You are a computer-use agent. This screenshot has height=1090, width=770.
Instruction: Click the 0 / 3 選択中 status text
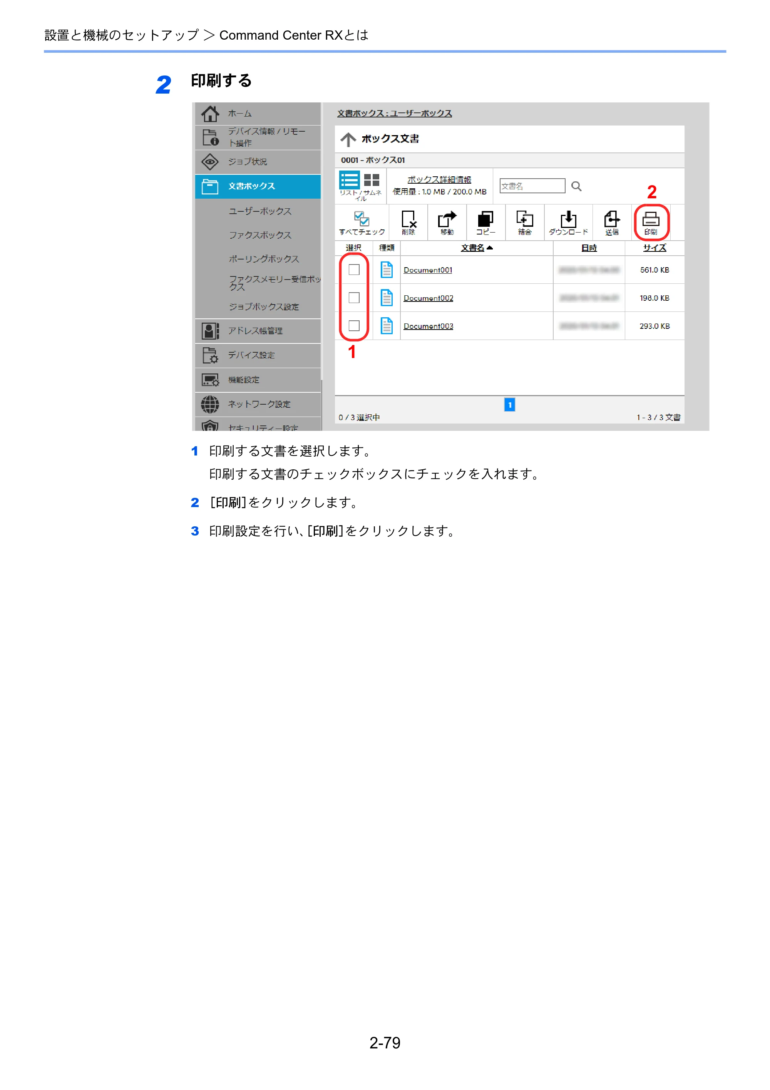pos(359,417)
